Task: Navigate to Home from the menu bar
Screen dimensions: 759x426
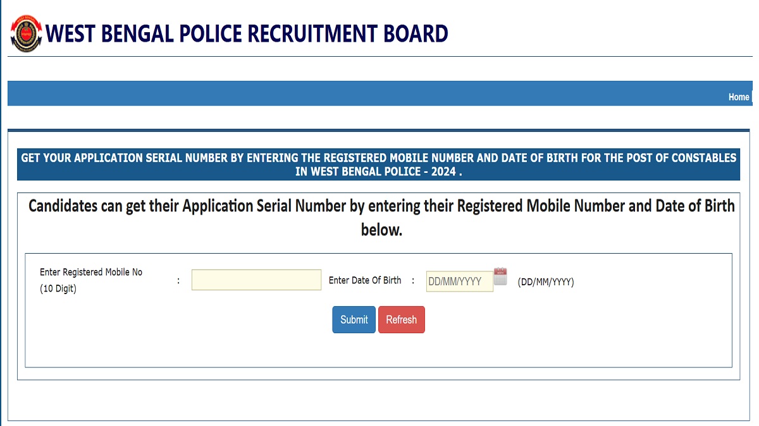Action: click(738, 97)
